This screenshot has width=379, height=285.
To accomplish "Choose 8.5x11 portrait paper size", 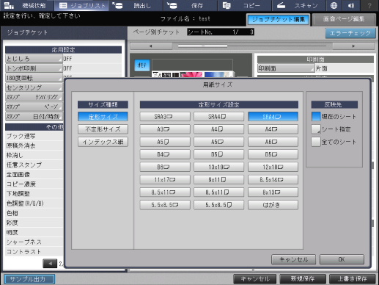I will coord(219,192).
